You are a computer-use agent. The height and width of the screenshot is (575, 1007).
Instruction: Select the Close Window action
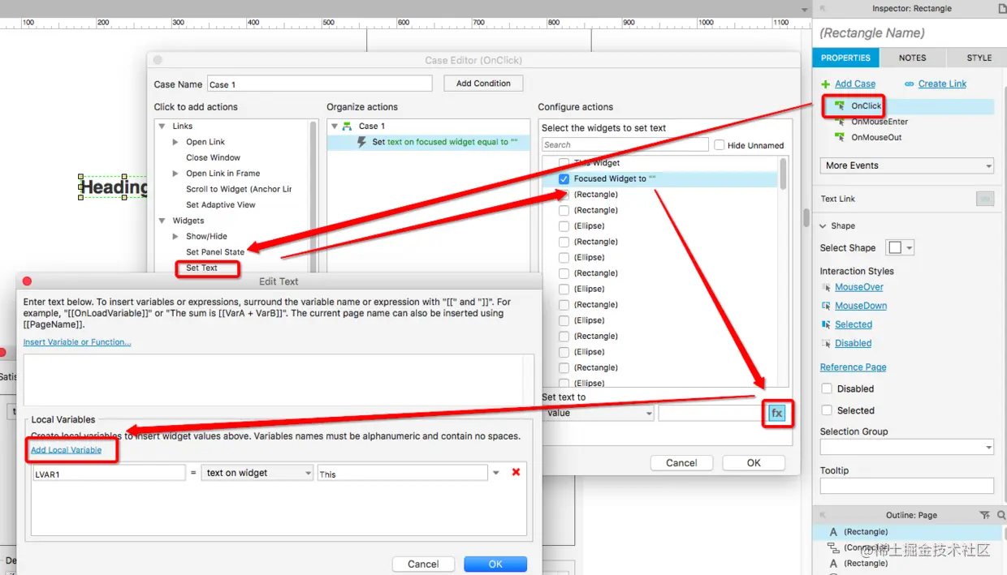[x=214, y=157]
